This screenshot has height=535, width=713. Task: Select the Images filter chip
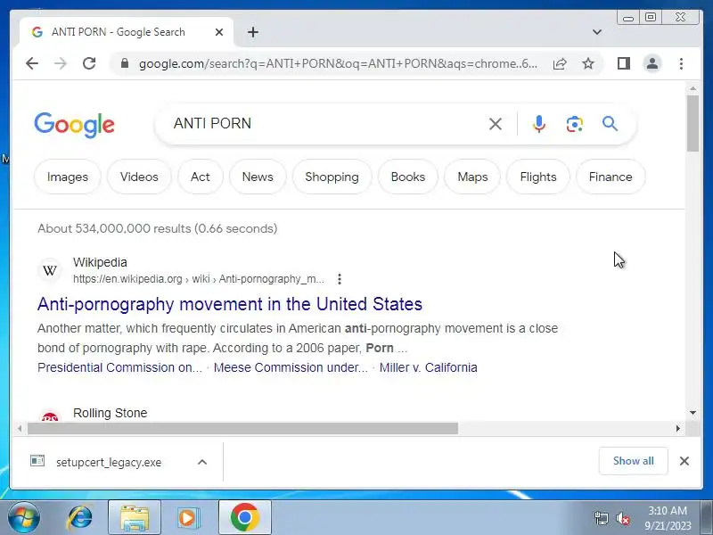coord(68,177)
